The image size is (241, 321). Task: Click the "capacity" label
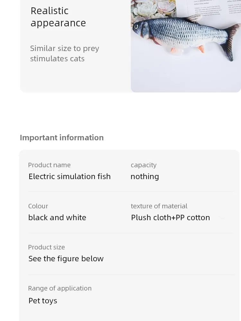coord(143,165)
